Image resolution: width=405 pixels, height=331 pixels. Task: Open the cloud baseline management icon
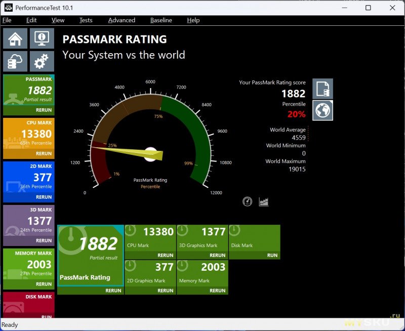tap(15, 61)
